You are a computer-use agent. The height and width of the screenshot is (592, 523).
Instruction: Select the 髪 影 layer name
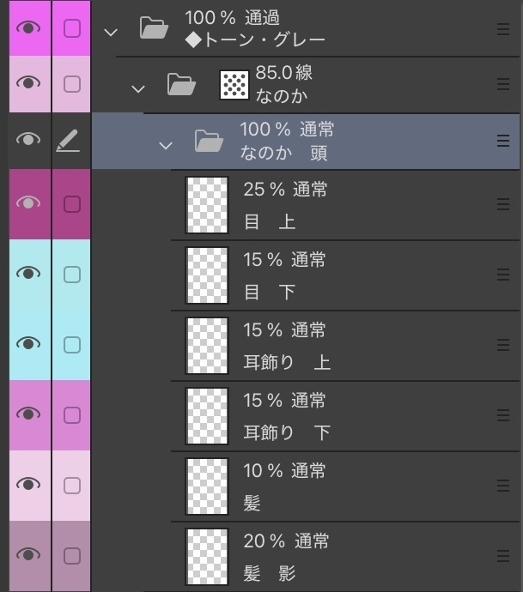(x=270, y=572)
